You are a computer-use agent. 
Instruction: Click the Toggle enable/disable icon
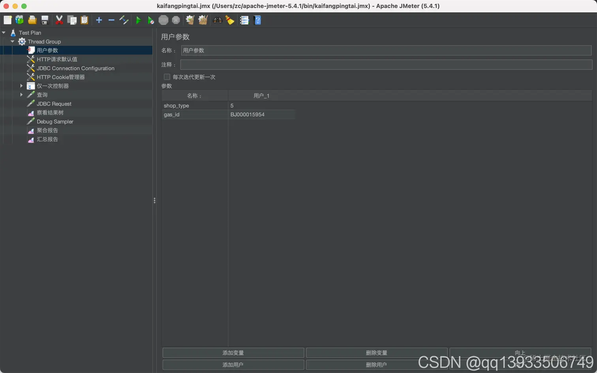pyautogui.click(x=124, y=20)
